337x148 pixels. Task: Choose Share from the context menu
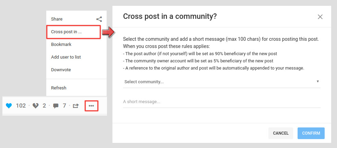[x=57, y=19]
